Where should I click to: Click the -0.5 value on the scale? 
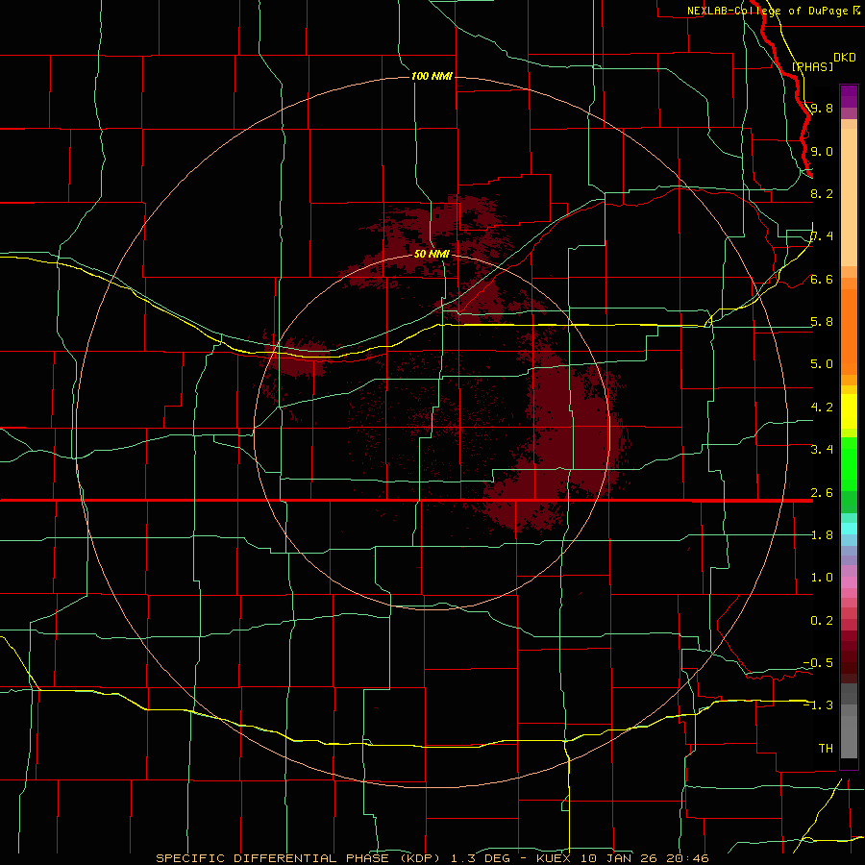[x=818, y=662]
